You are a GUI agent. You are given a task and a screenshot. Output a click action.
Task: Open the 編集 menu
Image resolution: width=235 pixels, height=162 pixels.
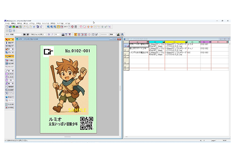point(13,23)
